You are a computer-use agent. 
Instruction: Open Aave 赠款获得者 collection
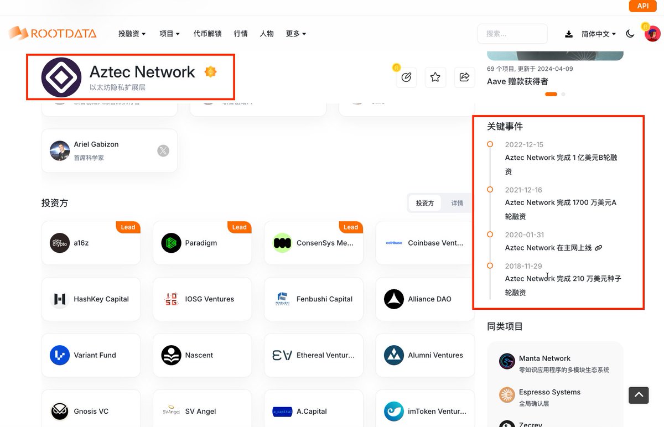(x=517, y=81)
